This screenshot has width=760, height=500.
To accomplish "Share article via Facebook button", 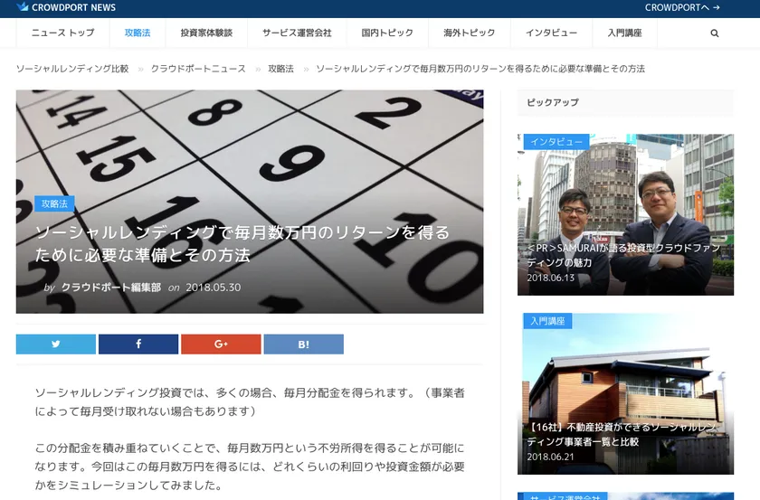I will pyautogui.click(x=138, y=344).
